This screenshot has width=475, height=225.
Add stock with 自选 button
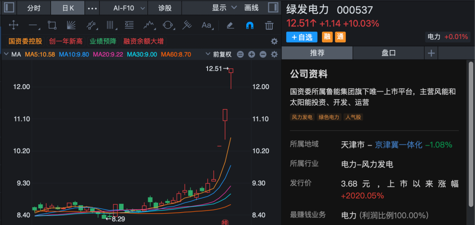coord(302,37)
